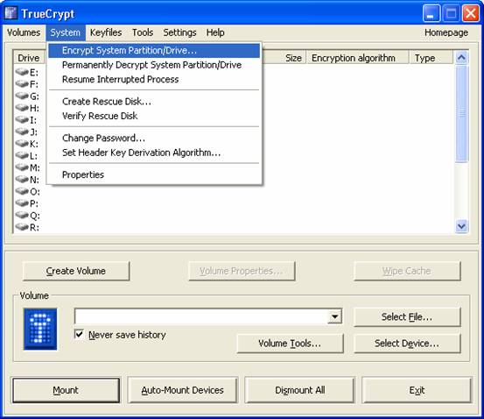Open the volume path dropdown arrow
The image size is (484, 419).
pyautogui.click(x=334, y=316)
